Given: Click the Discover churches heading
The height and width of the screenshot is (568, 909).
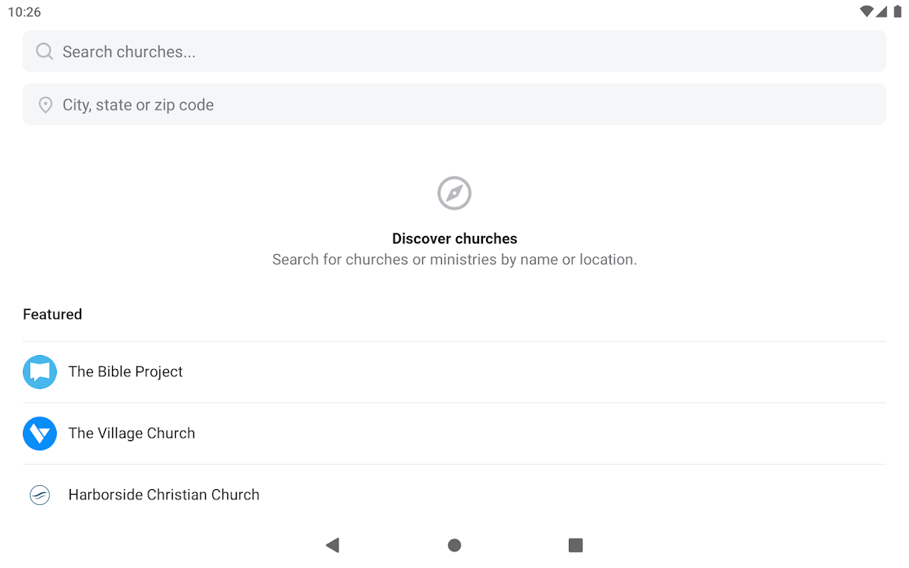Looking at the screenshot, I should pos(454,238).
